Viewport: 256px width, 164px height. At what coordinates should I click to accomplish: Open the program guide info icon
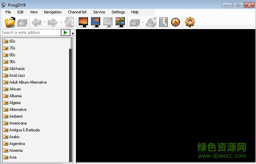pyautogui.click(x=163, y=22)
